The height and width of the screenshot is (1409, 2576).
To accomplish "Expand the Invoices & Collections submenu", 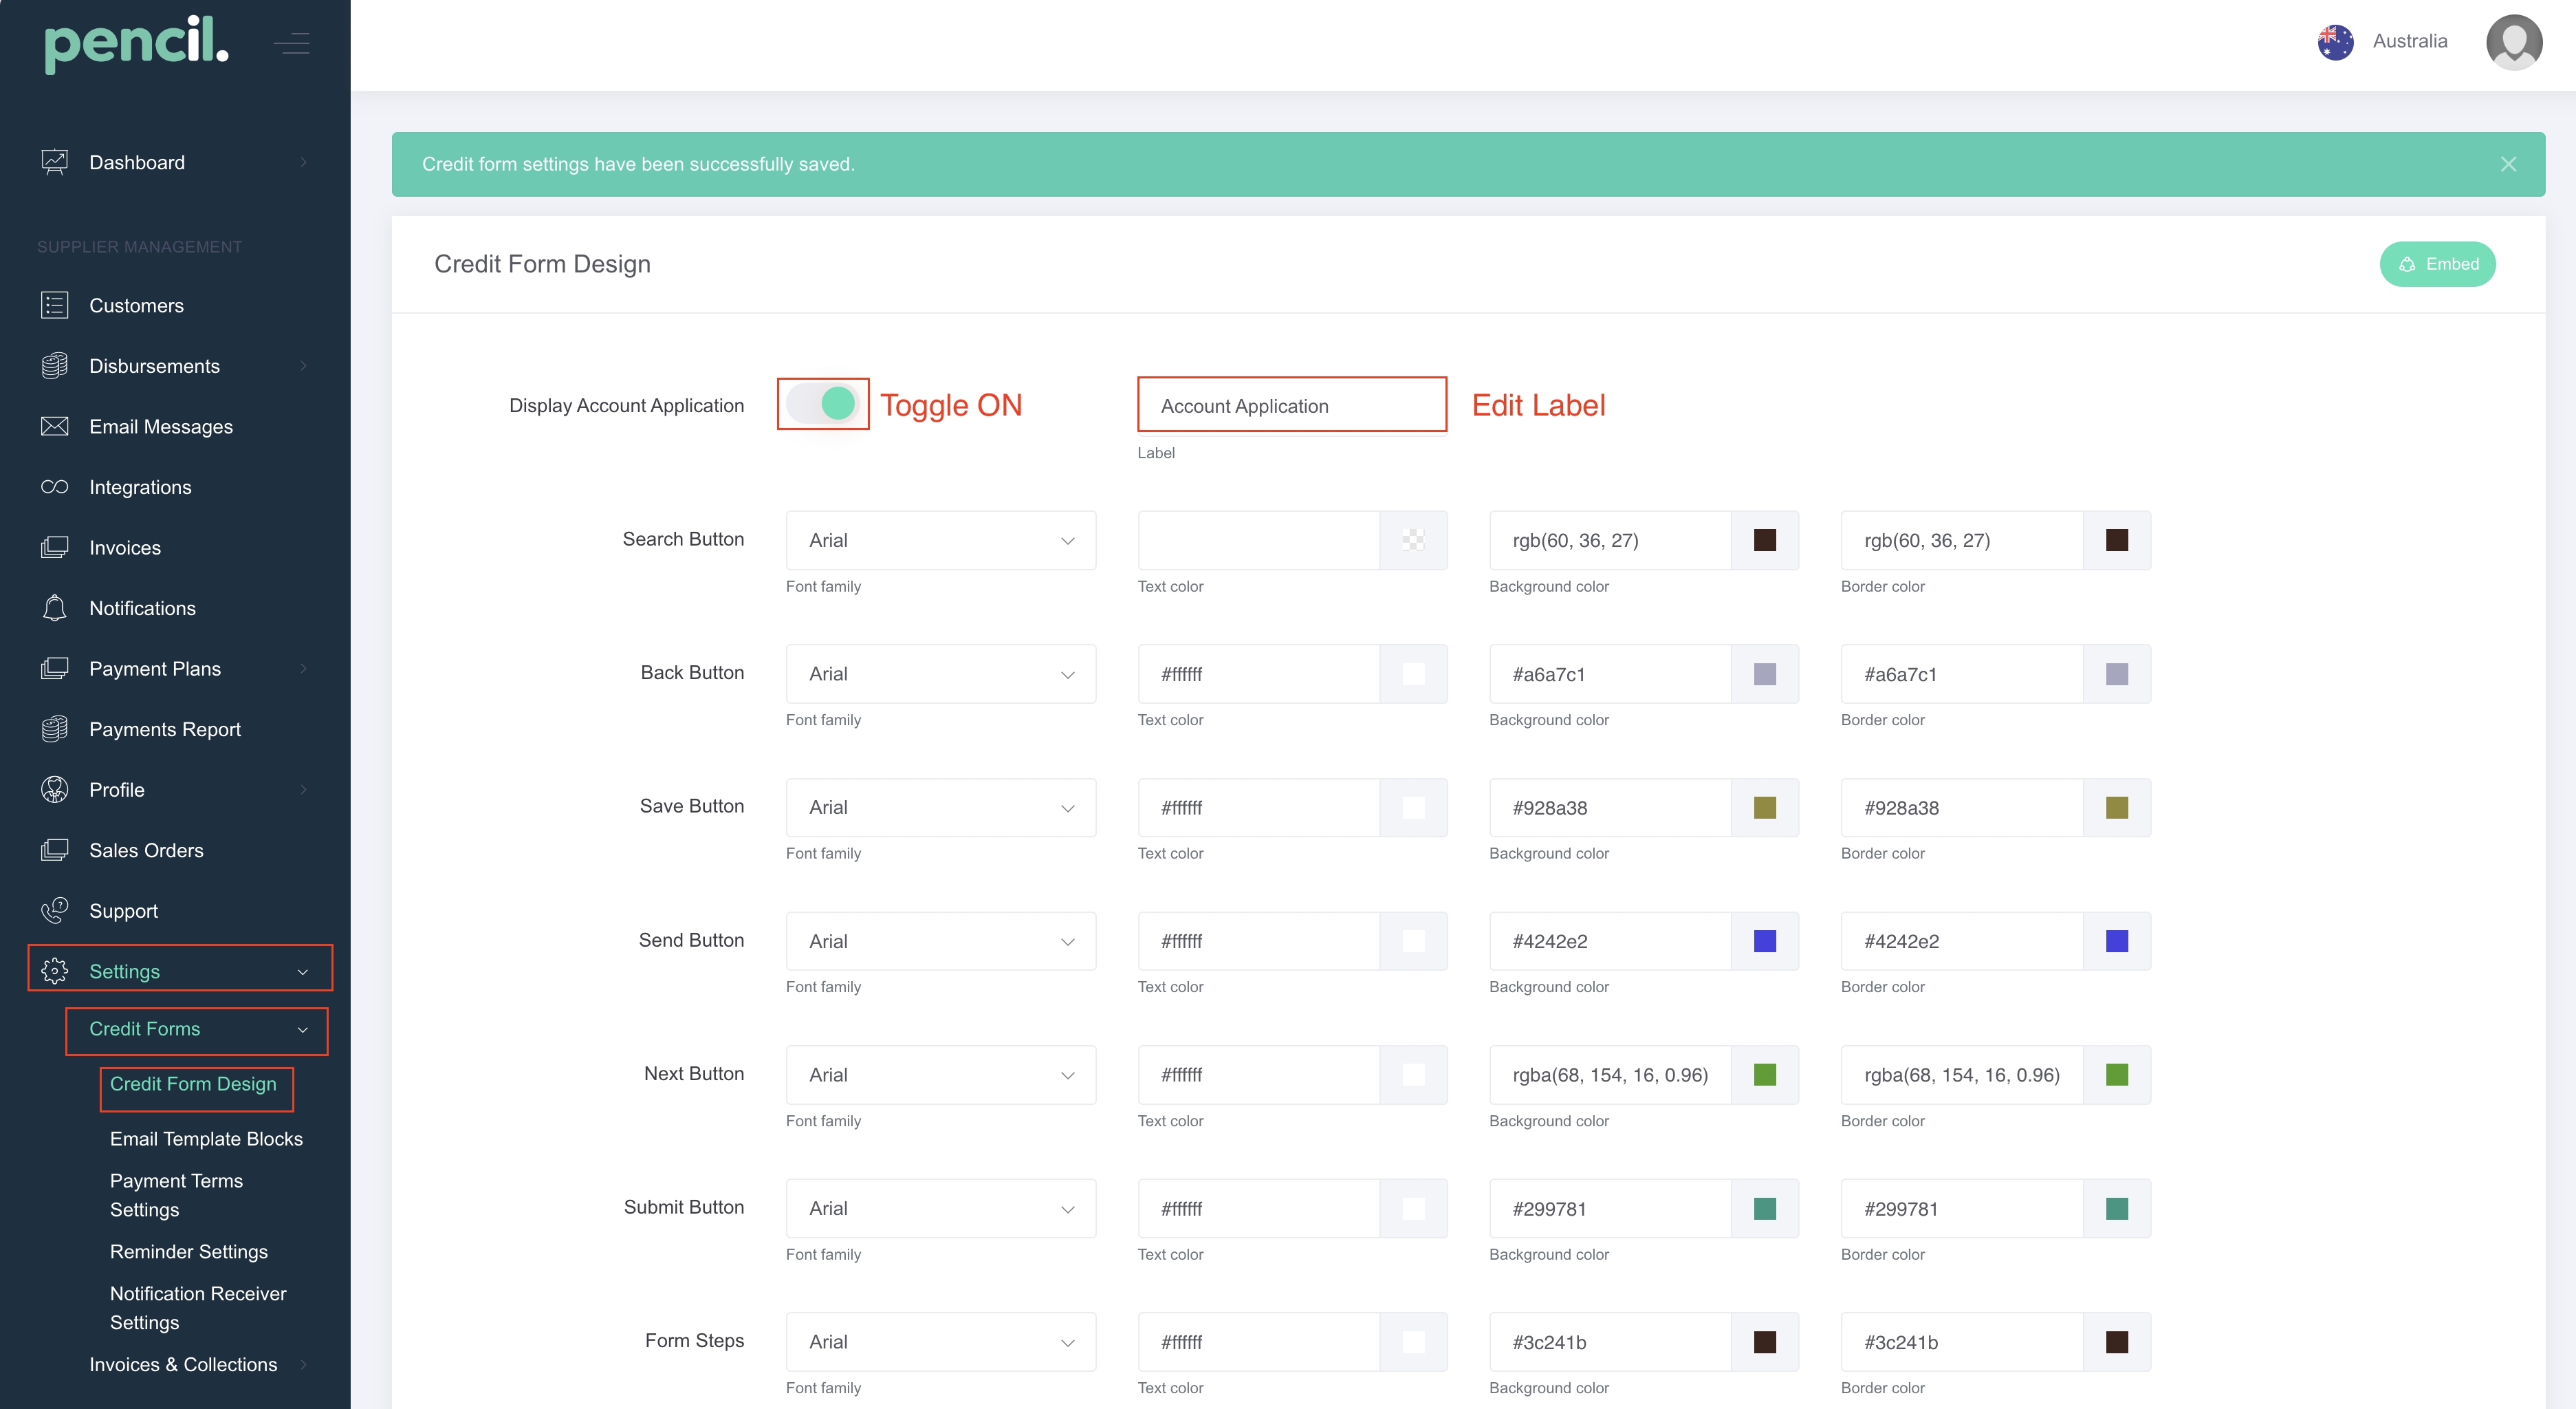I will coord(183,1364).
